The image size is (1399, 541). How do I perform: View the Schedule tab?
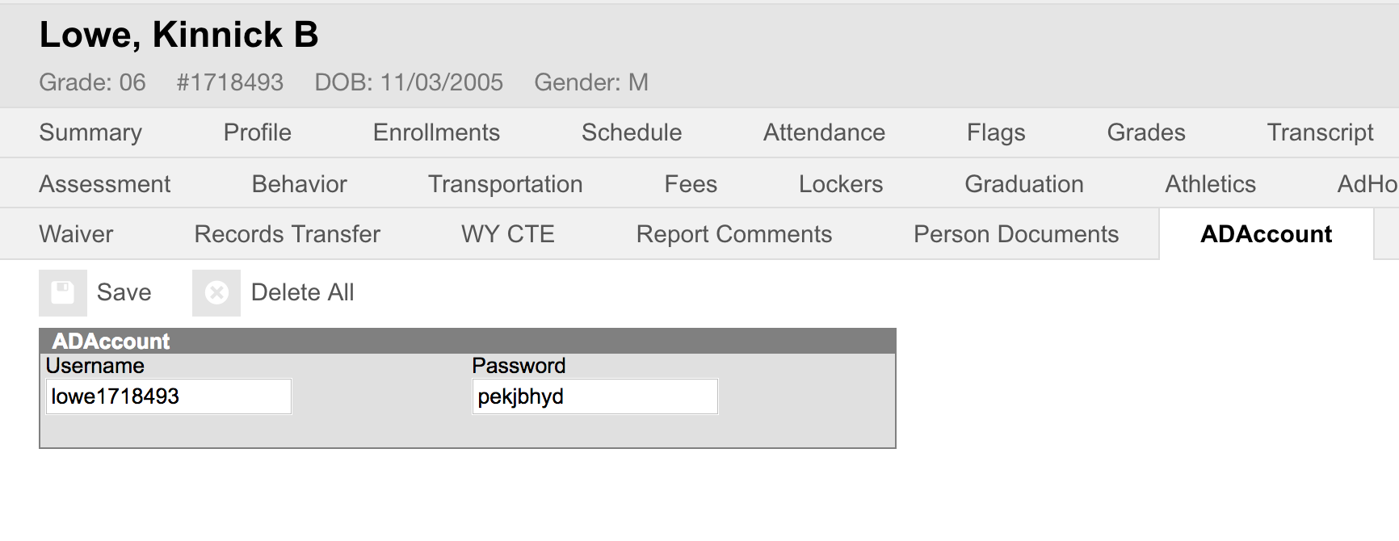click(x=632, y=132)
